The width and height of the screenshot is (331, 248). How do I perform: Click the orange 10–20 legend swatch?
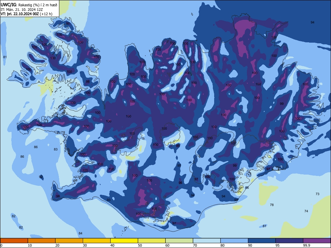(x=42, y=241)
